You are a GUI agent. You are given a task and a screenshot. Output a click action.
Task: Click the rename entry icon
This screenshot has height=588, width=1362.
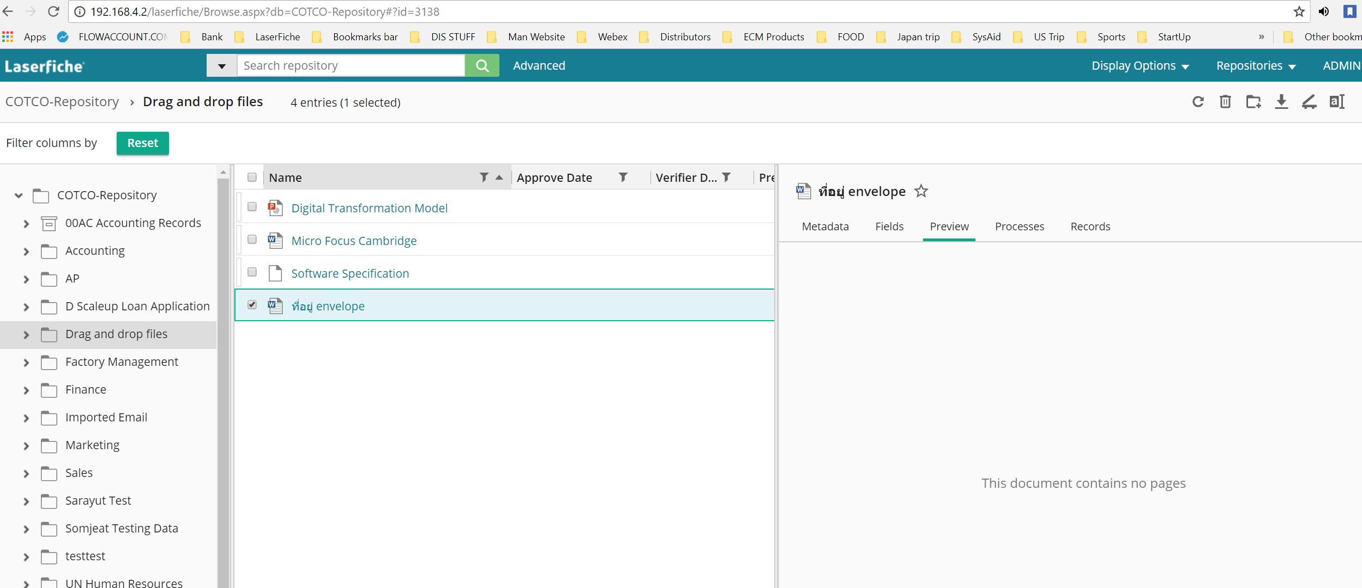[x=1336, y=102]
